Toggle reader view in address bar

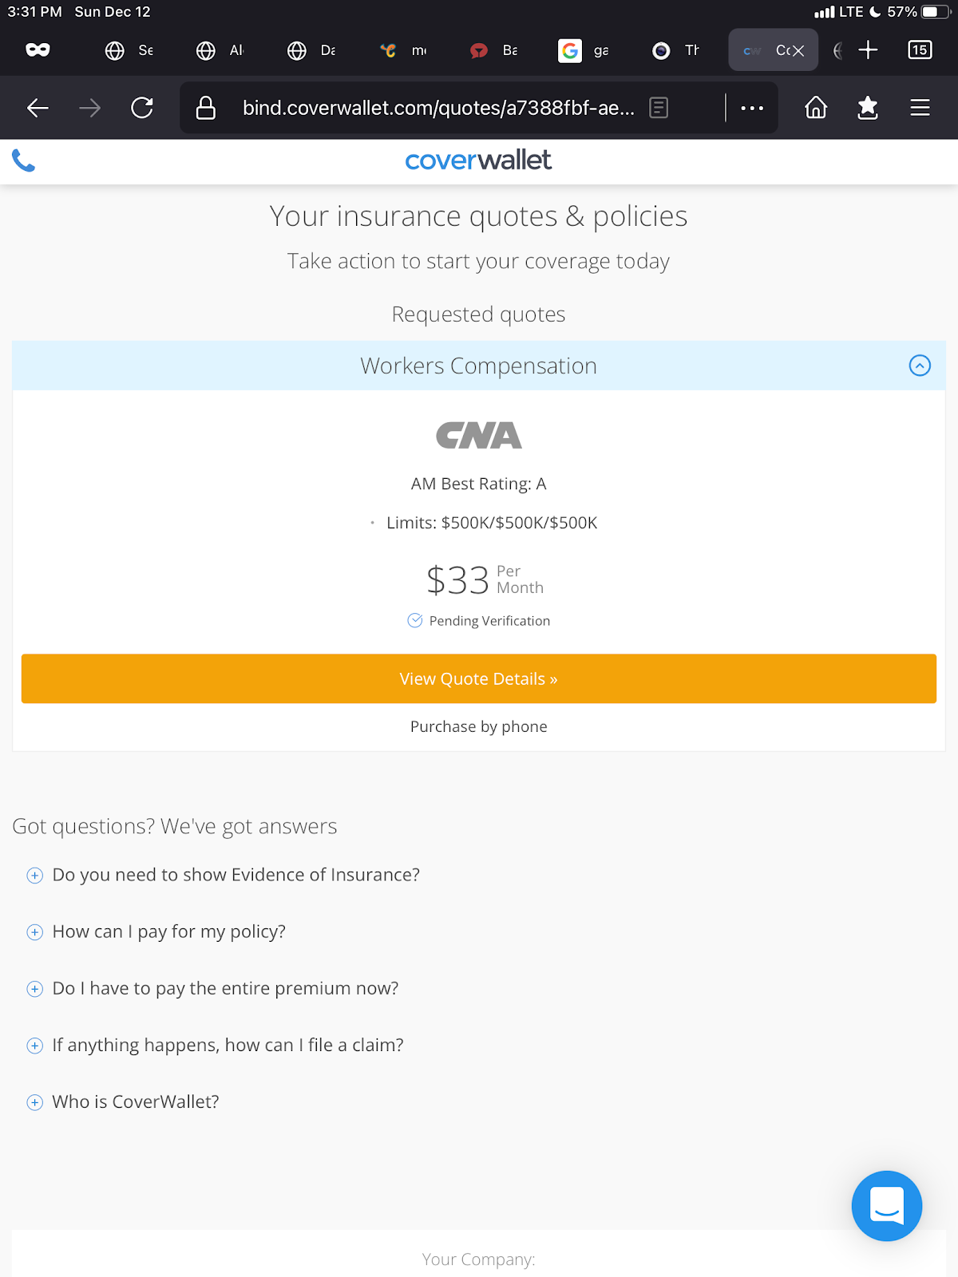point(659,108)
